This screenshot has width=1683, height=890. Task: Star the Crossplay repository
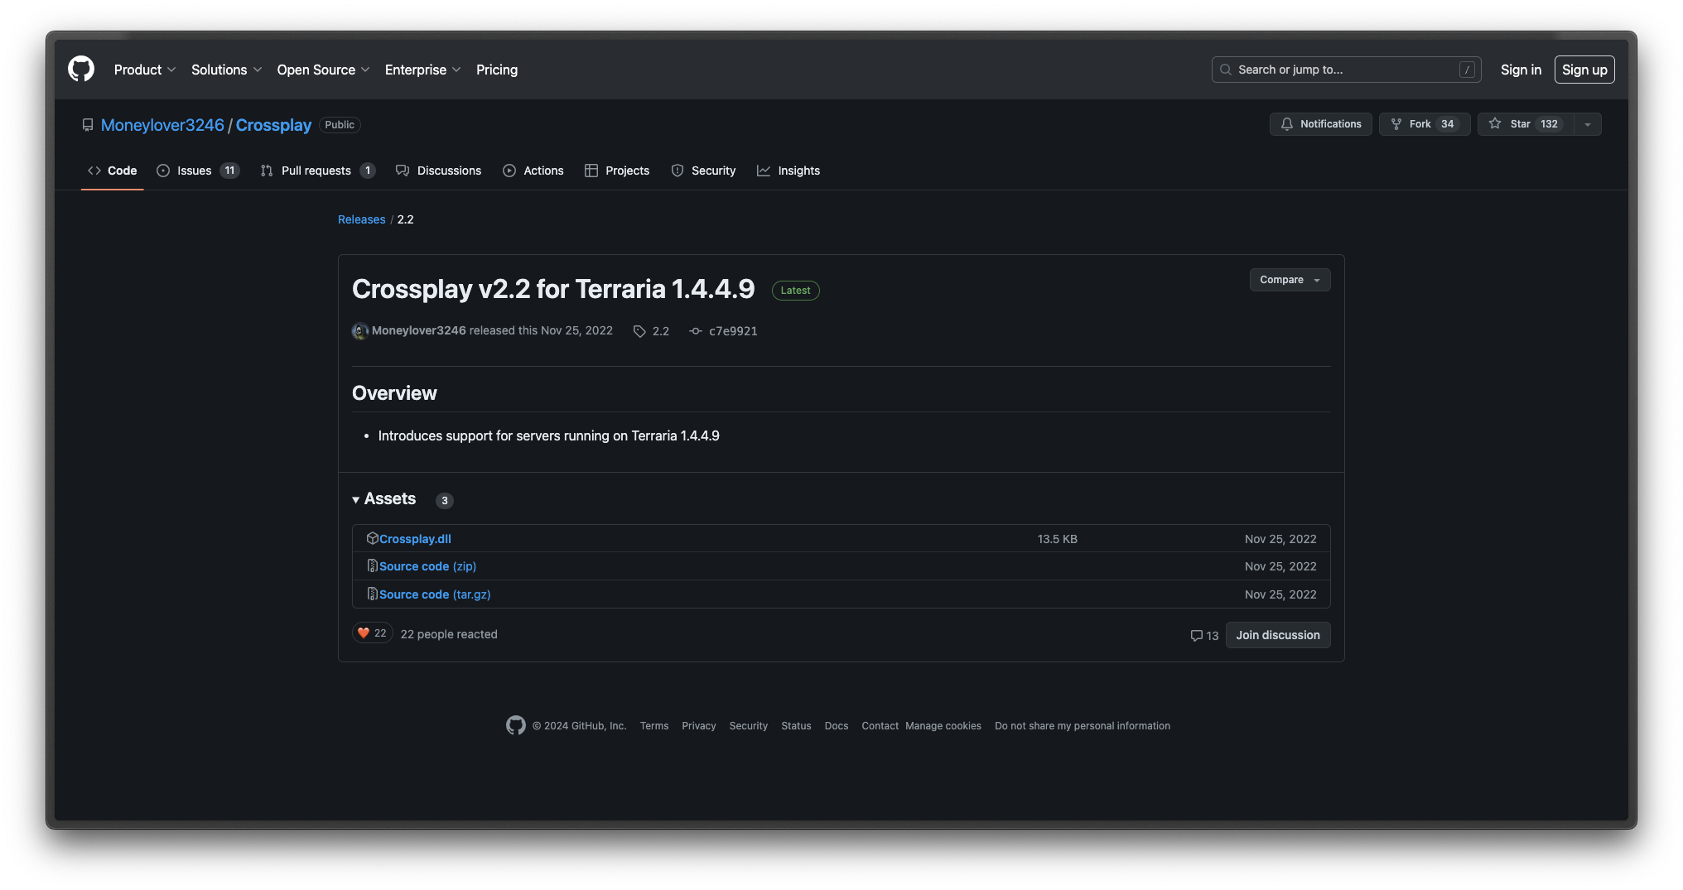click(x=1526, y=124)
